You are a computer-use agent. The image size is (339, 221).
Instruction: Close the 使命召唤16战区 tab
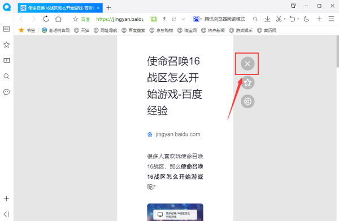point(98,8)
